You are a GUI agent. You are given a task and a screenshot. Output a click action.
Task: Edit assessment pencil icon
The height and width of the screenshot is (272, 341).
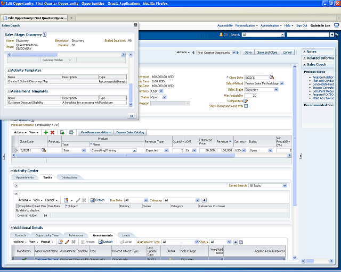point(67,242)
